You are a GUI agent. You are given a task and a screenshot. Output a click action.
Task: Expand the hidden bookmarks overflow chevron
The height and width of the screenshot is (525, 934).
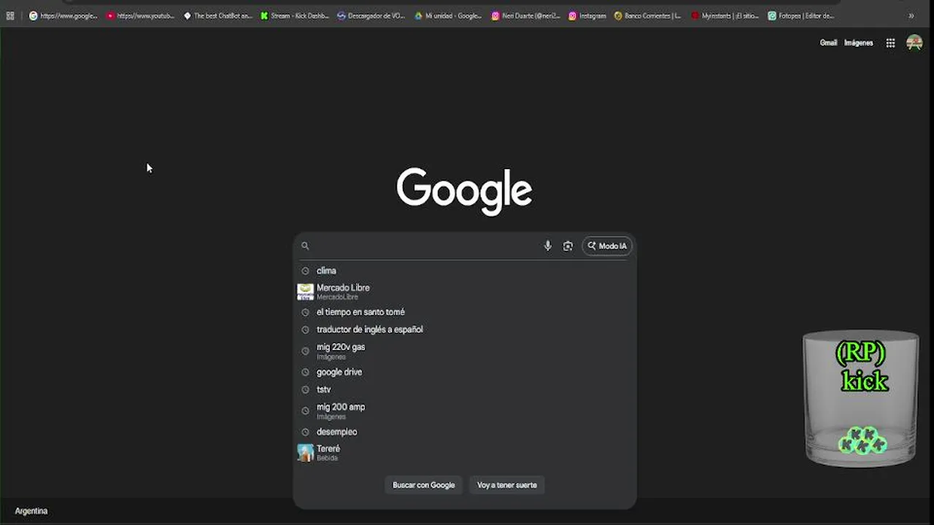point(911,15)
